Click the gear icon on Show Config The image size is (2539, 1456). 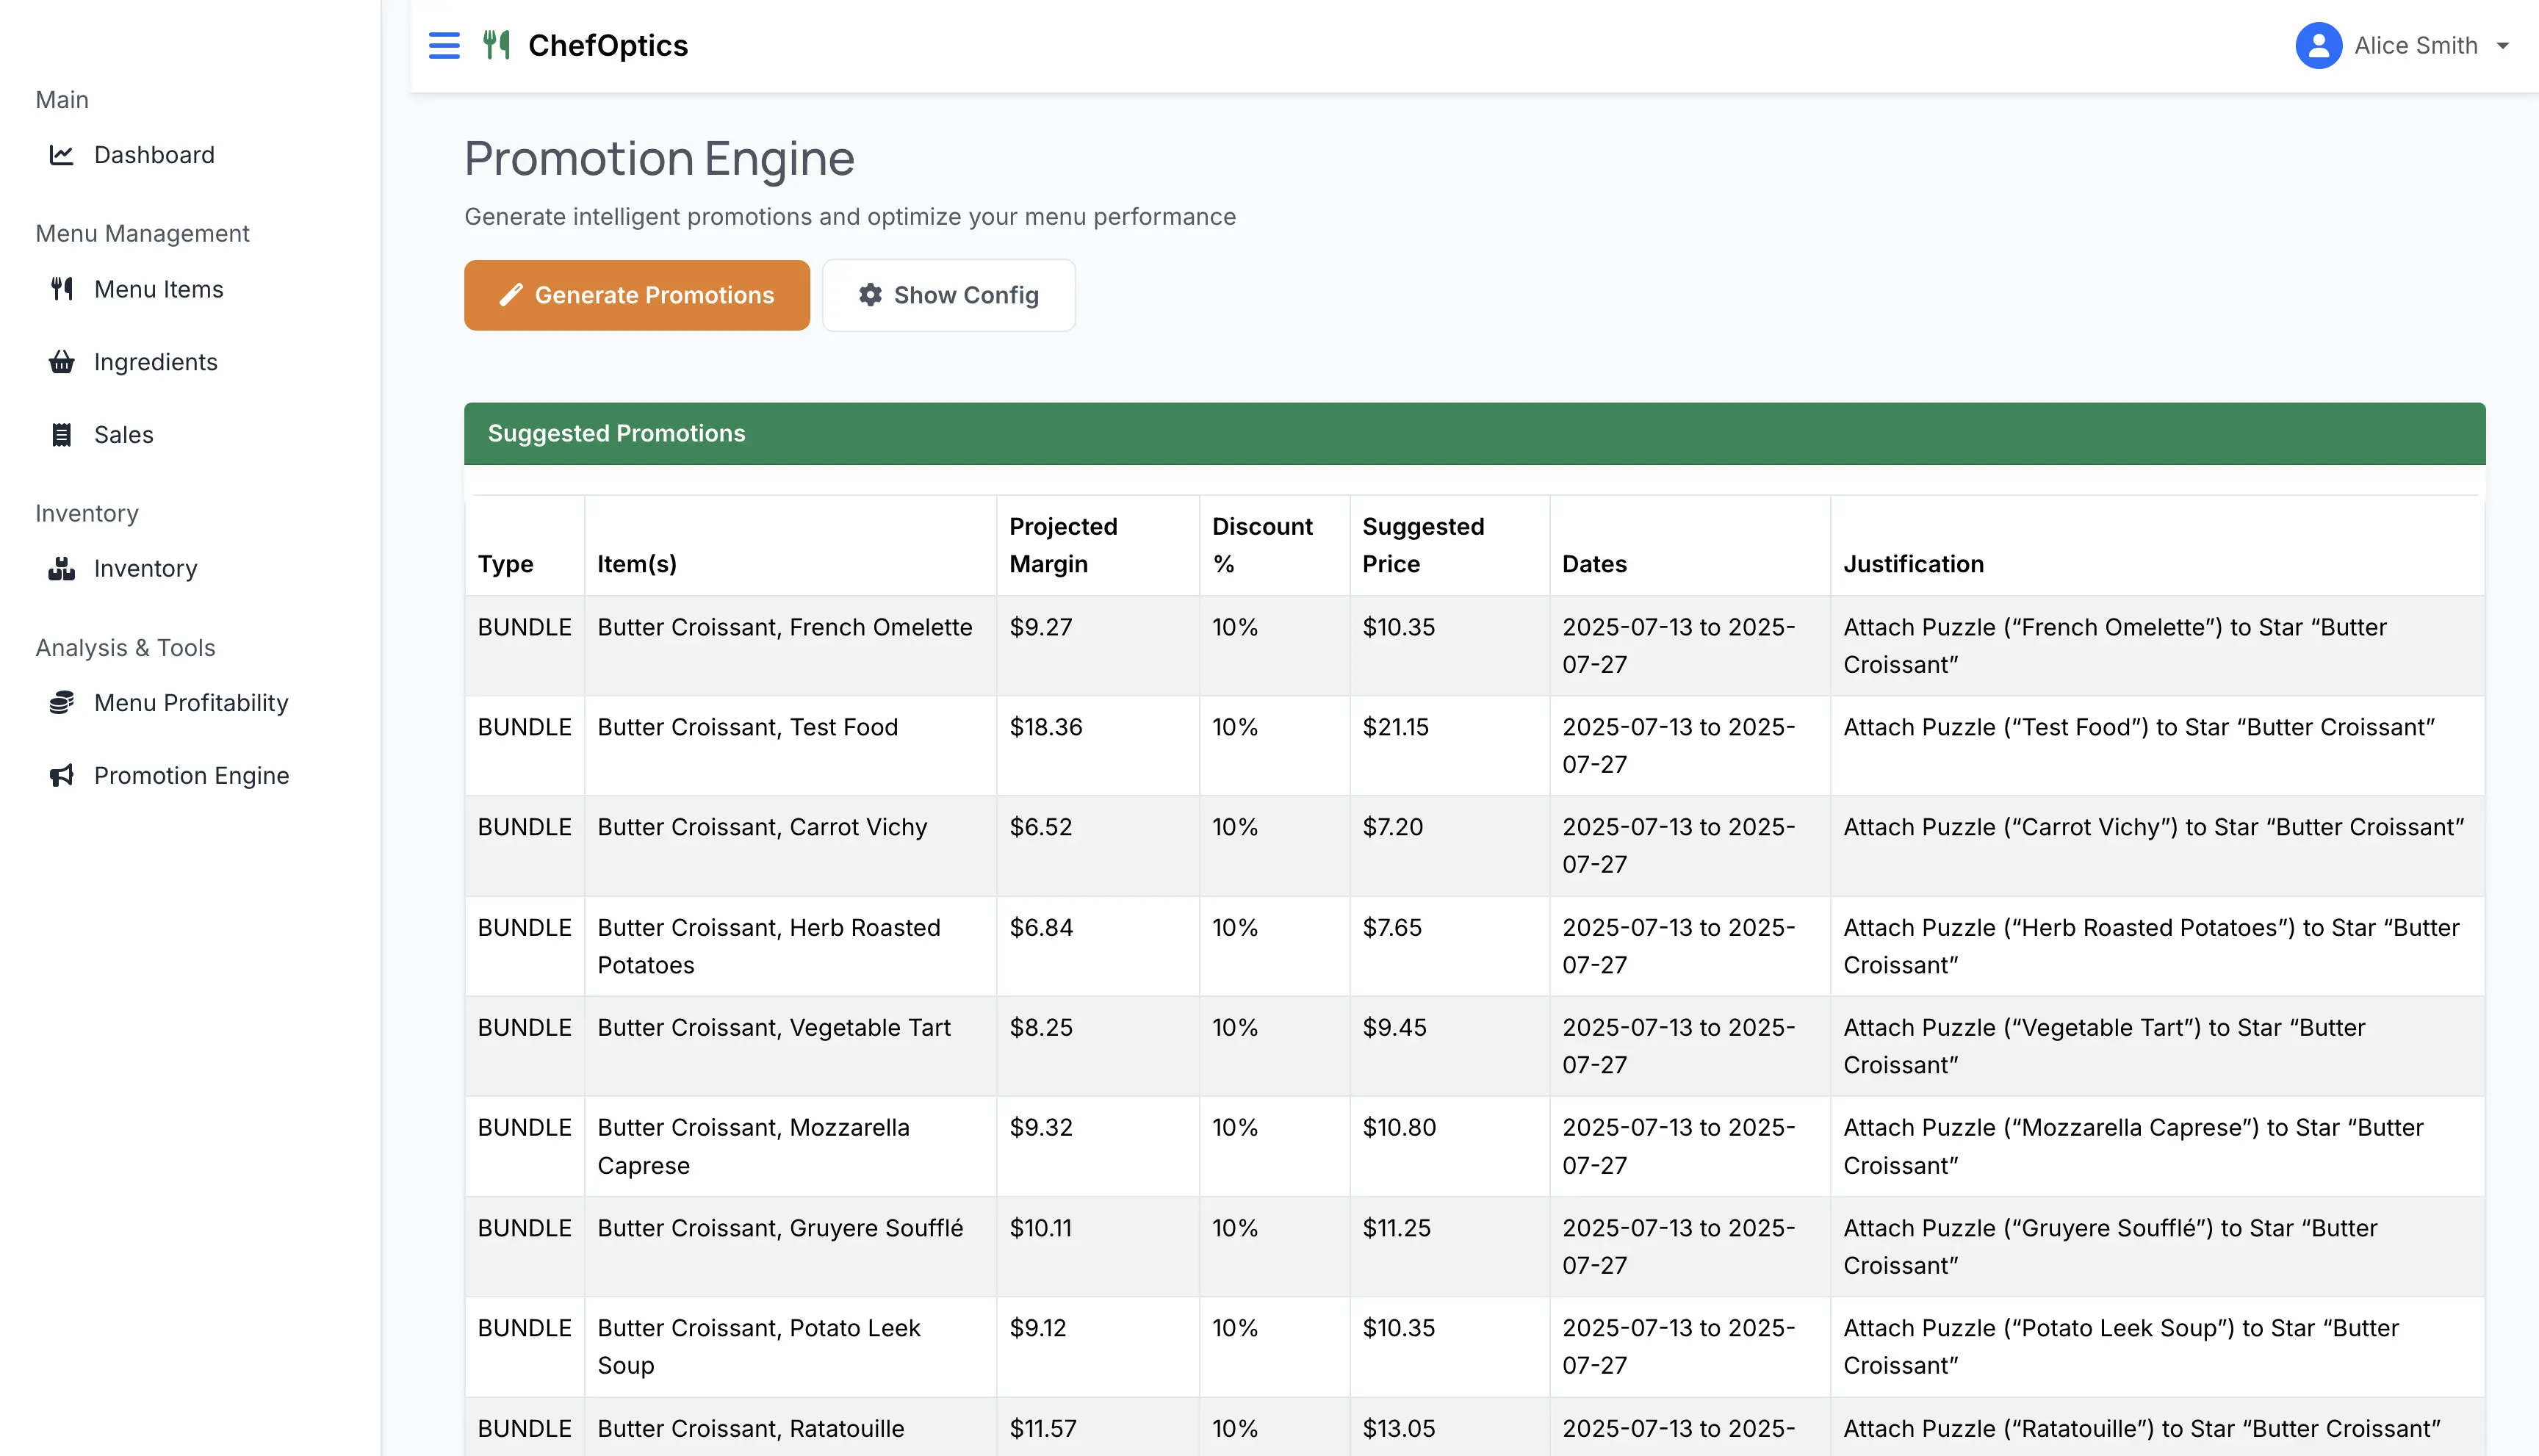870,295
